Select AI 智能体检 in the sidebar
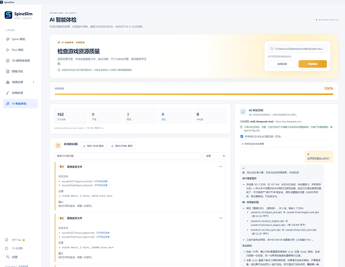 point(20,104)
